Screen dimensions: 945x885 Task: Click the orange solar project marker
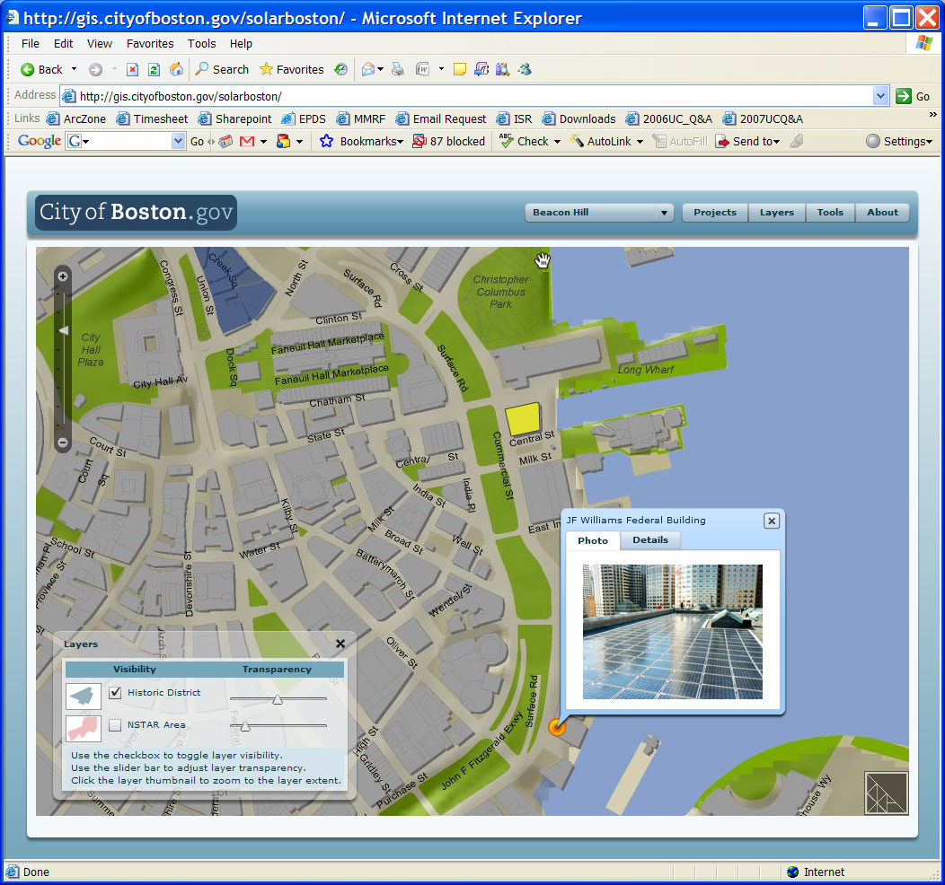tap(557, 727)
